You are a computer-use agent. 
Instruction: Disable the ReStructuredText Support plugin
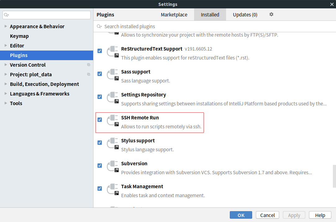pos(100,51)
